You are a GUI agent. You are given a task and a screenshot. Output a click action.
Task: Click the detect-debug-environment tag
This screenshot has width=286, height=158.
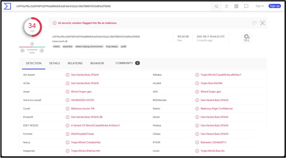point(89,47)
